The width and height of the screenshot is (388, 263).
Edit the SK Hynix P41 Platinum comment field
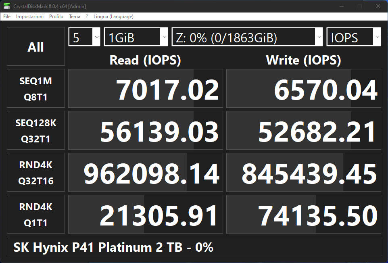pyautogui.click(x=194, y=247)
